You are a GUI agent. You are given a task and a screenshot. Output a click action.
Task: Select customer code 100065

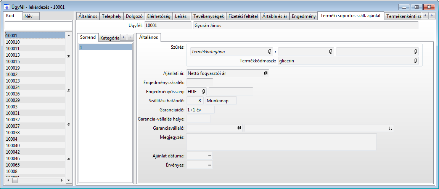tap(35, 165)
